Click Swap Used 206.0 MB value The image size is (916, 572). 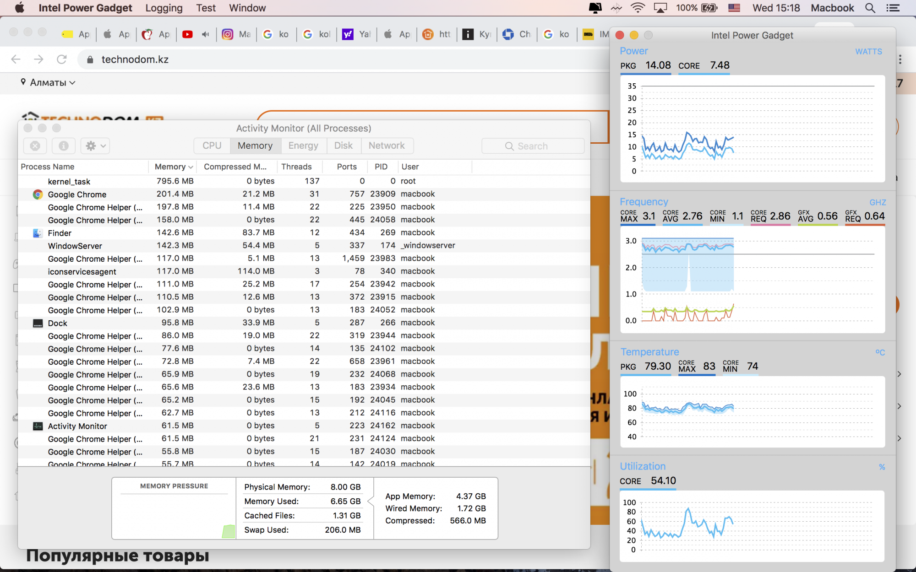[343, 530]
